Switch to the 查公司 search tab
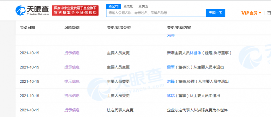This screenshot has width=271, height=117. coord(114,7)
